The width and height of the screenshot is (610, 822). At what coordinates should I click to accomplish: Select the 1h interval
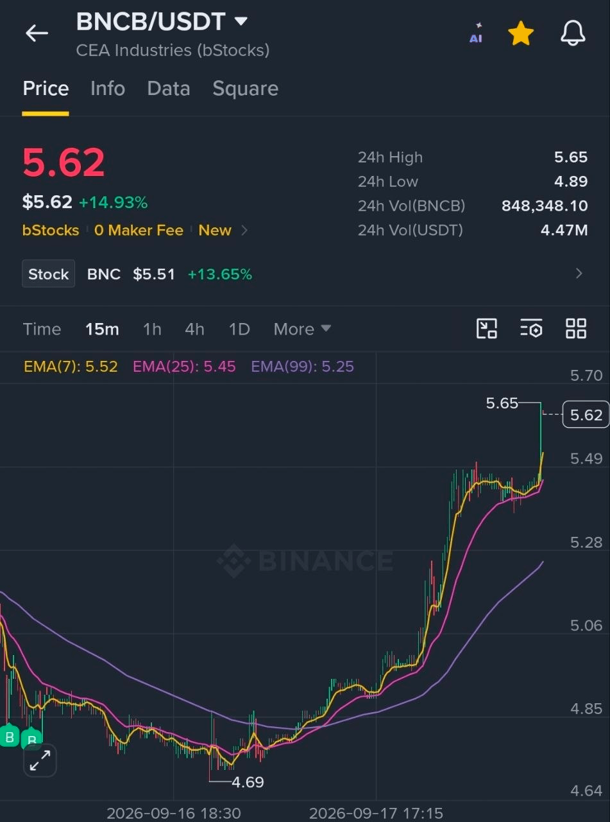pos(152,329)
